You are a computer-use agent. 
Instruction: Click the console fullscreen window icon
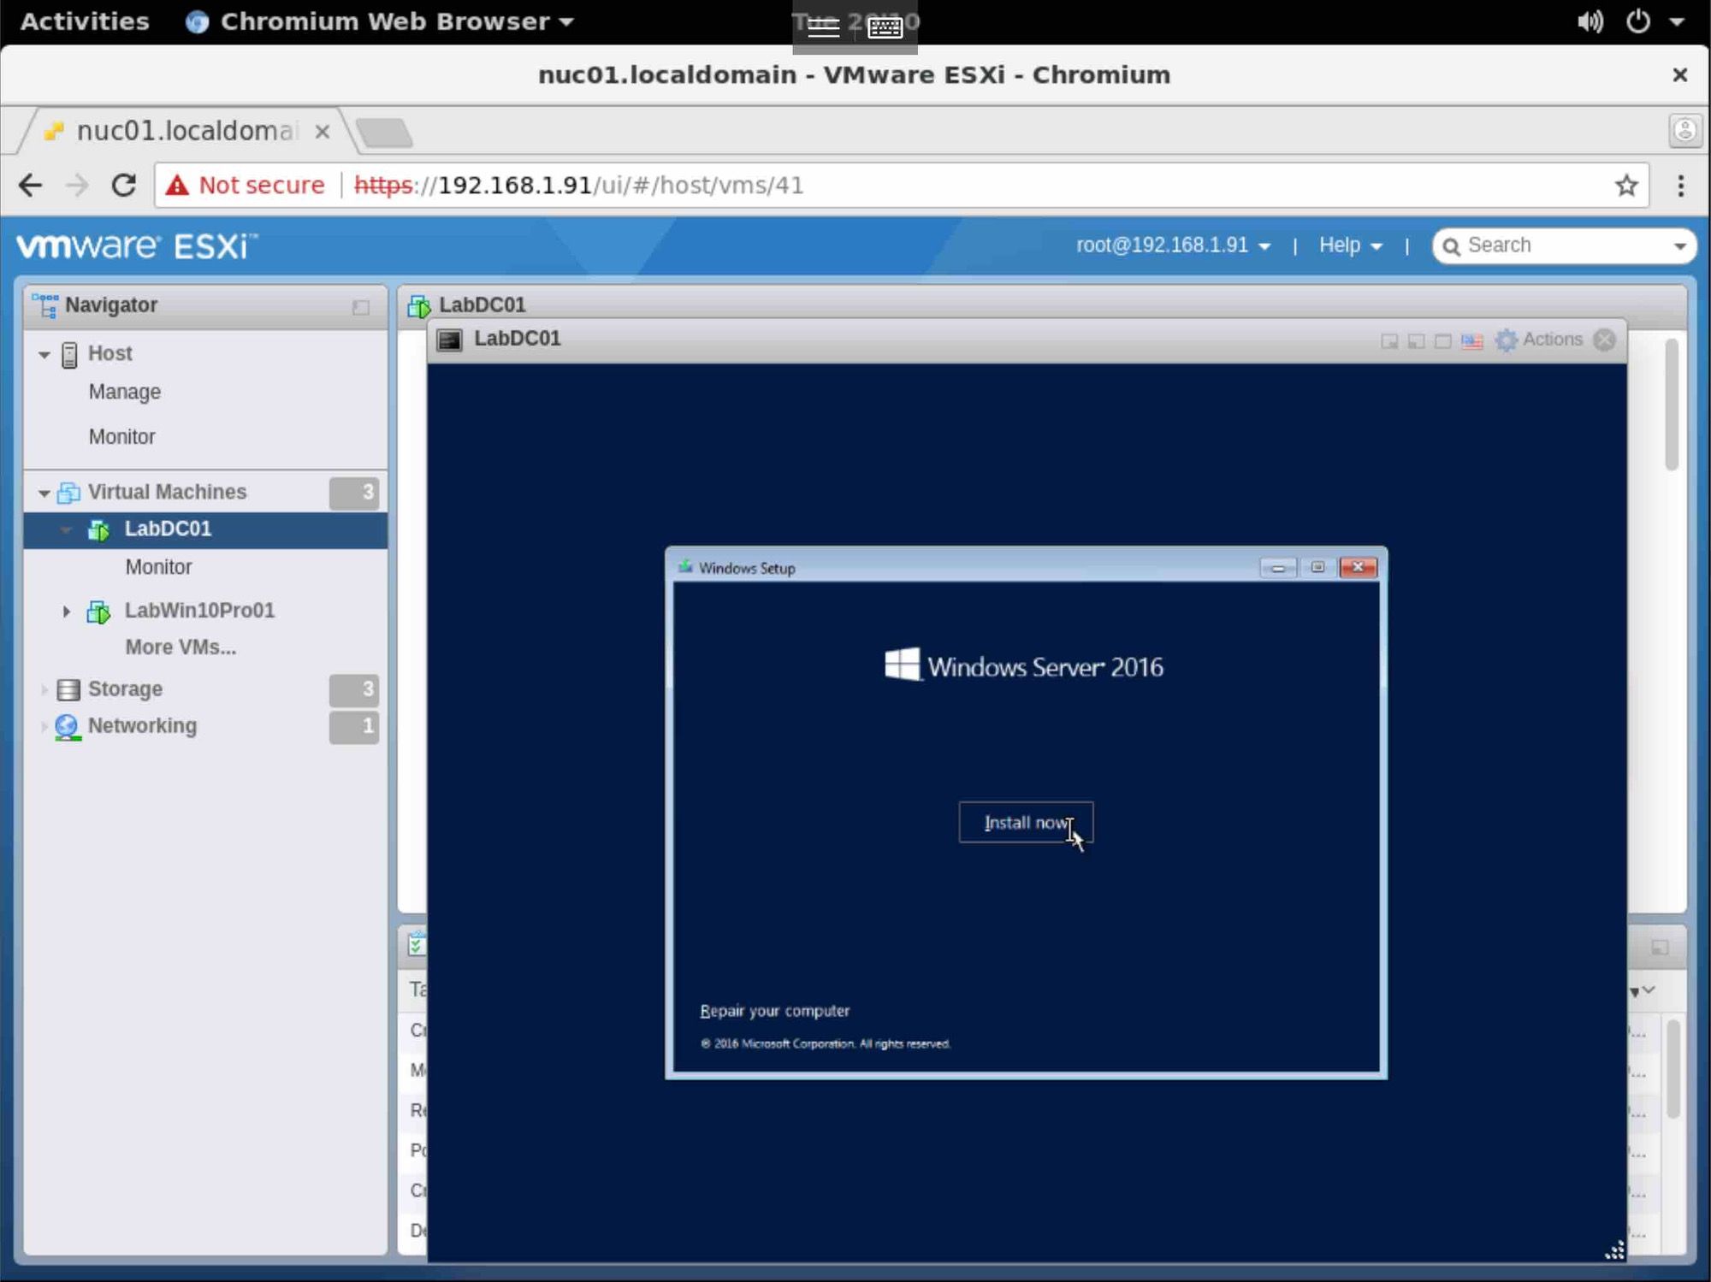1442,341
